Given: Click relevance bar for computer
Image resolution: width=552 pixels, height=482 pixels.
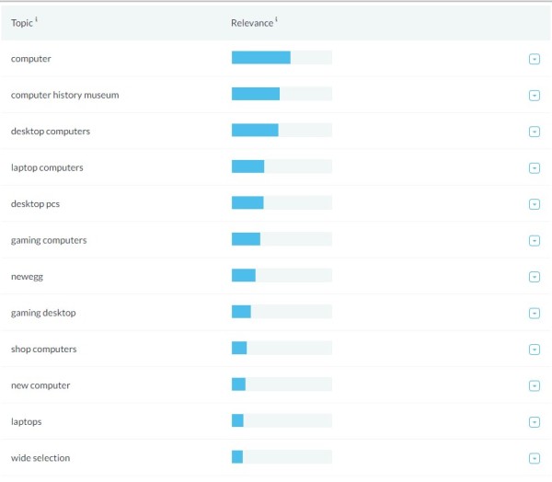Looking at the screenshot, I should (282, 57).
